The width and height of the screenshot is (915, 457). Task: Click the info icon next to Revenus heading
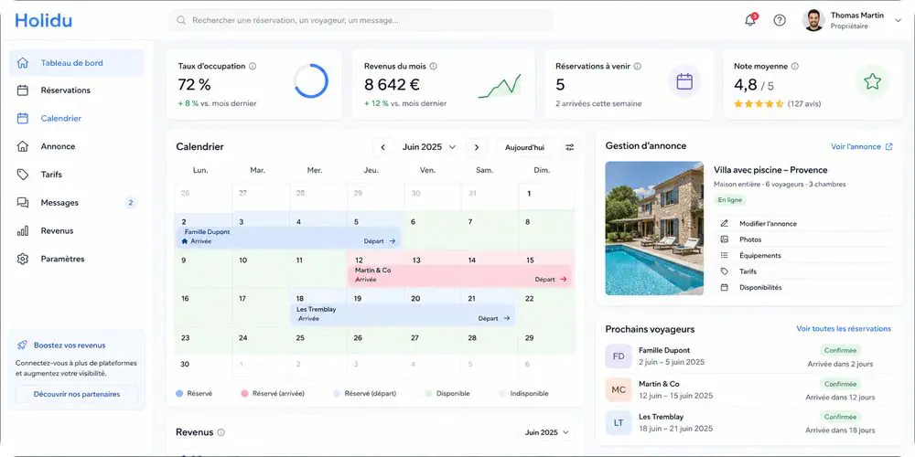(x=221, y=432)
